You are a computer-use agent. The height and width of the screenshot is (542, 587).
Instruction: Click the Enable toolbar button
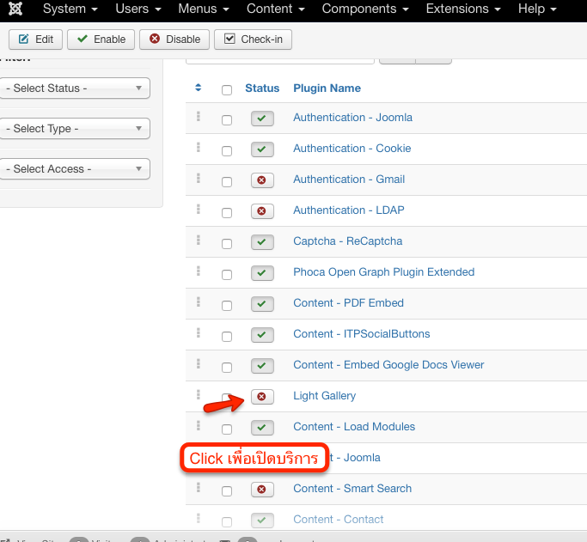coord(101,40)
